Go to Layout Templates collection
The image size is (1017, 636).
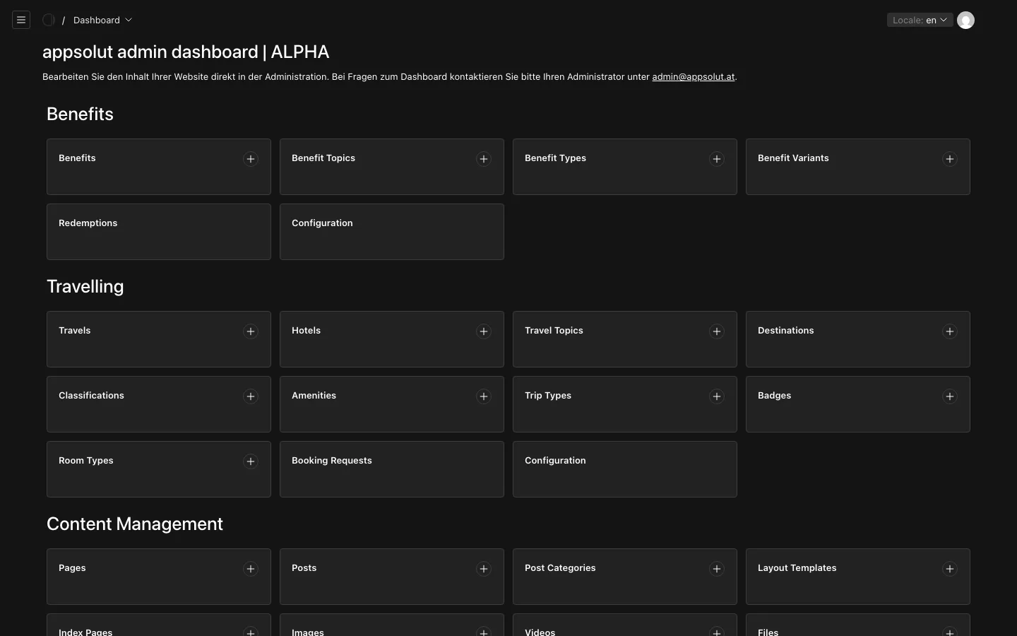tap(858, 577)
